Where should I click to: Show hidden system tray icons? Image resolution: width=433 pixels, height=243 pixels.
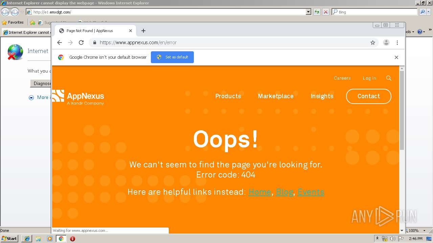[377, 238]
